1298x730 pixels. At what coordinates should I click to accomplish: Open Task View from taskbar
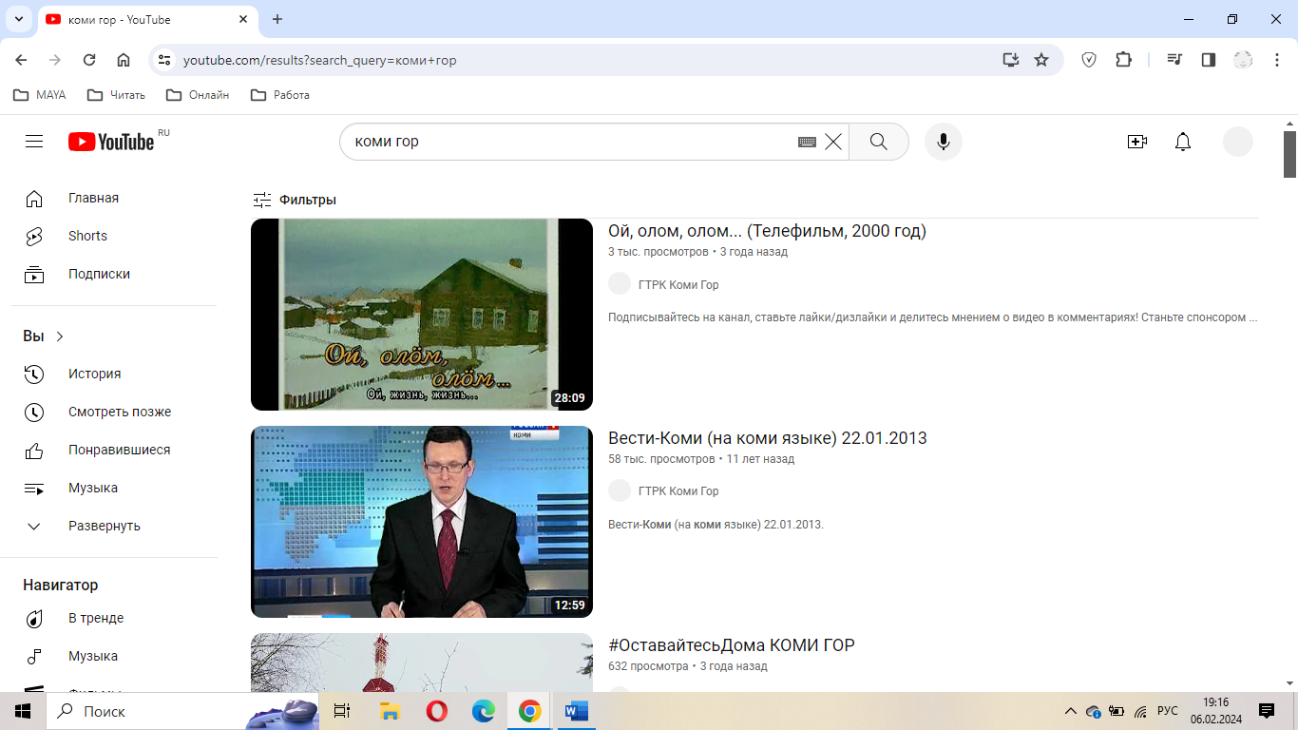pyautogui.click(x=342, y=711)
